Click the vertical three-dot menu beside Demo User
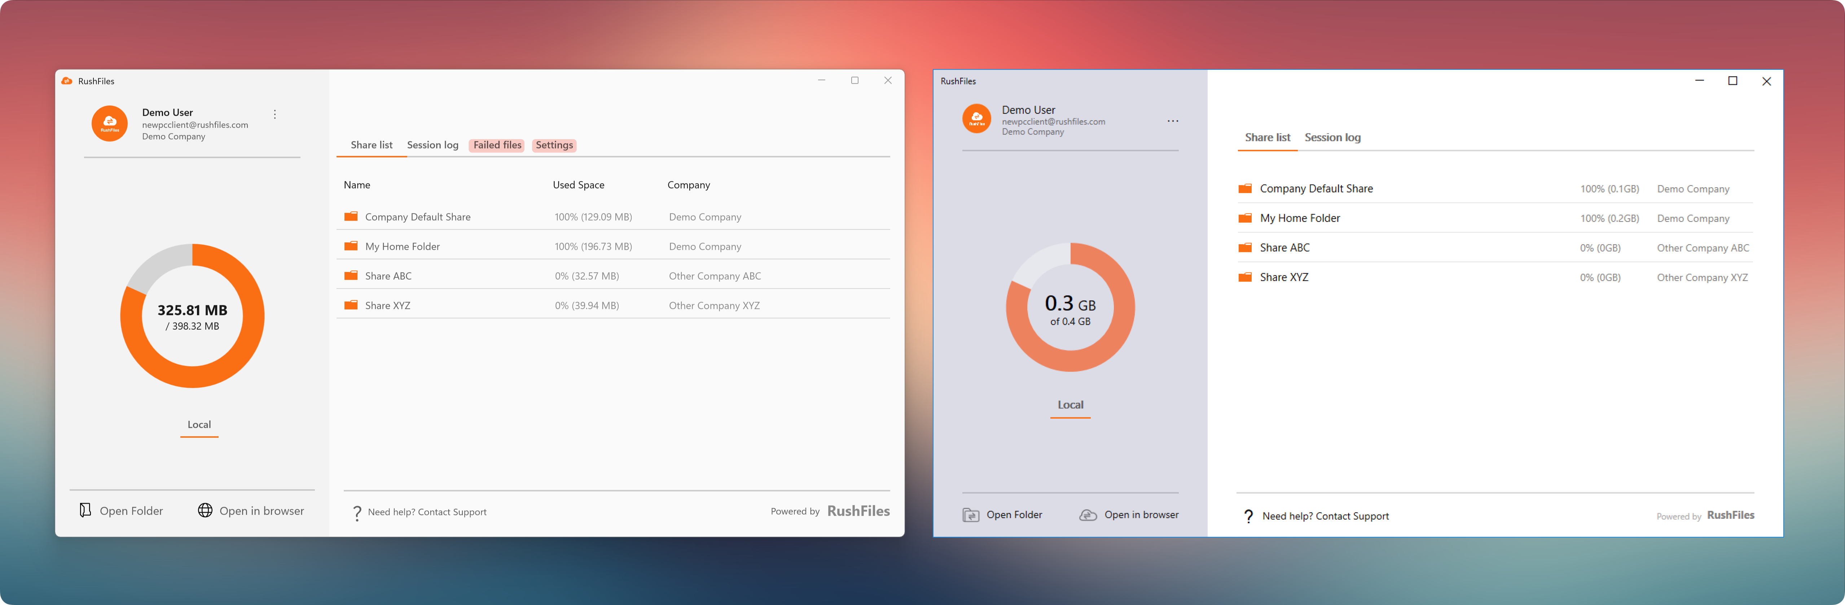The height and width of the screenshot is (605, 1845). coord(275,115)
